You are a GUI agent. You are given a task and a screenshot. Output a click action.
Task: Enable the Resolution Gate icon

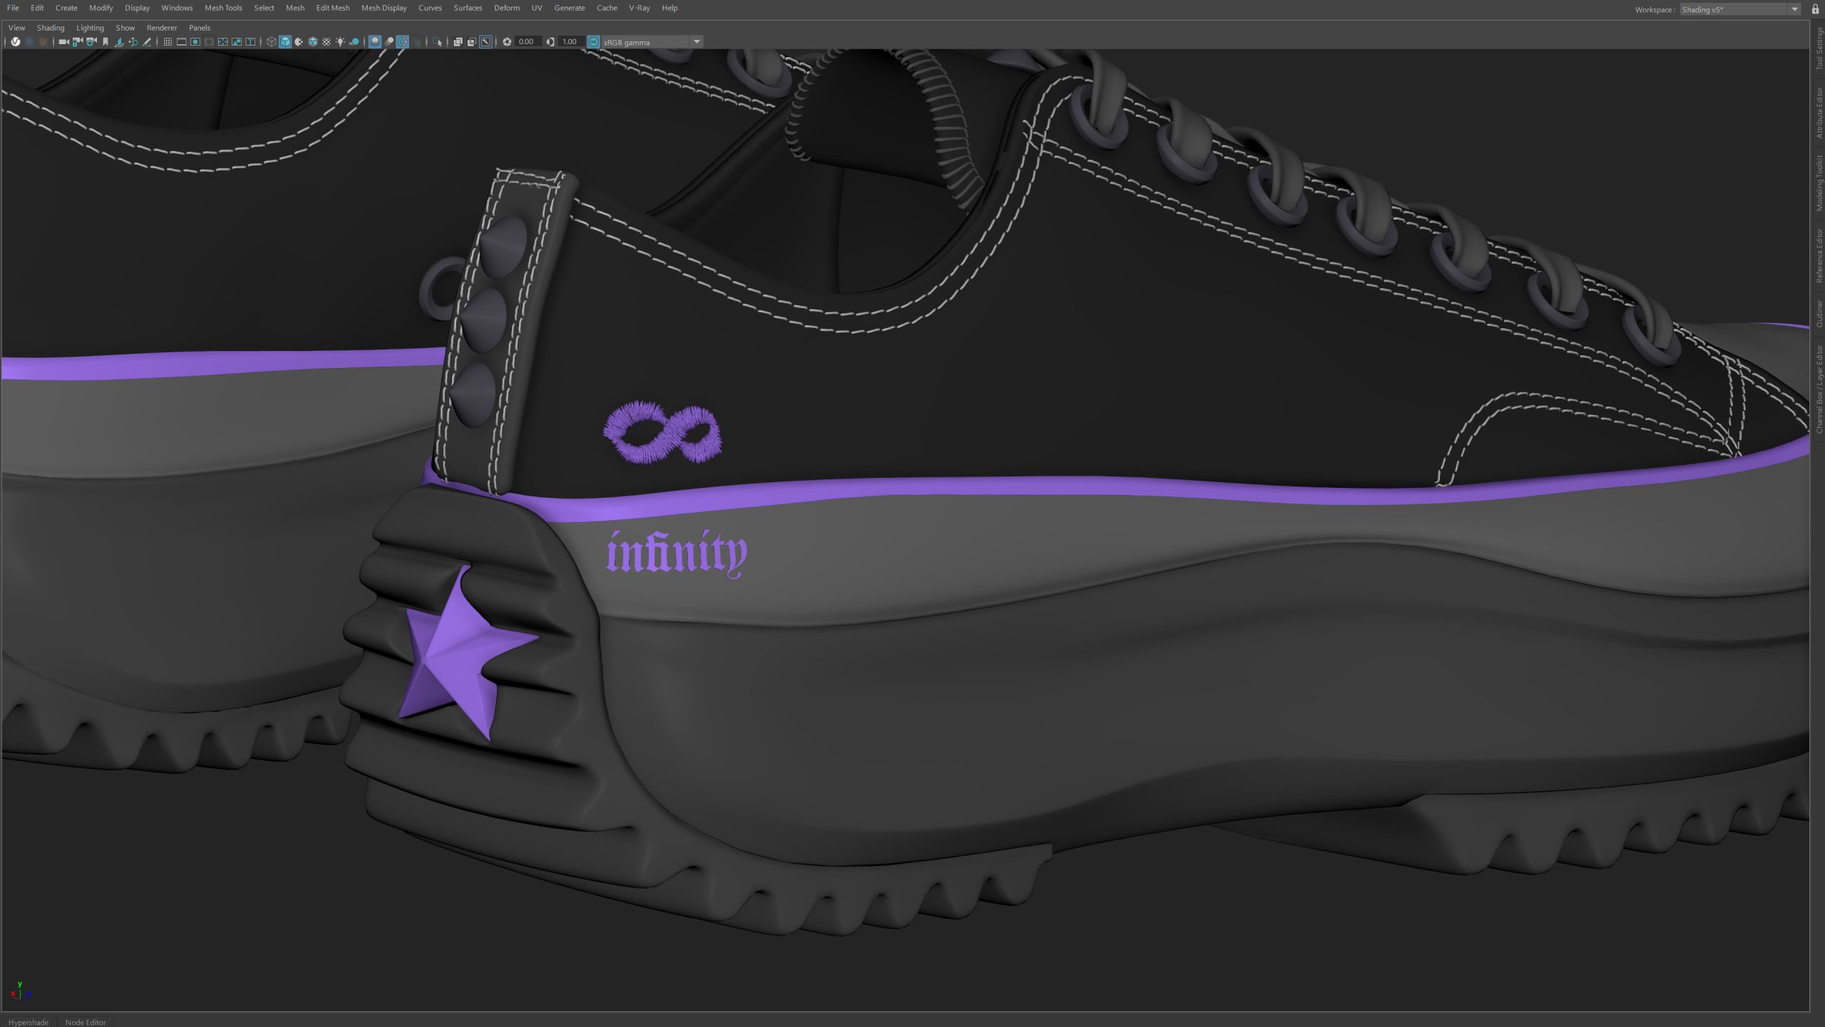tap(194, 41)
